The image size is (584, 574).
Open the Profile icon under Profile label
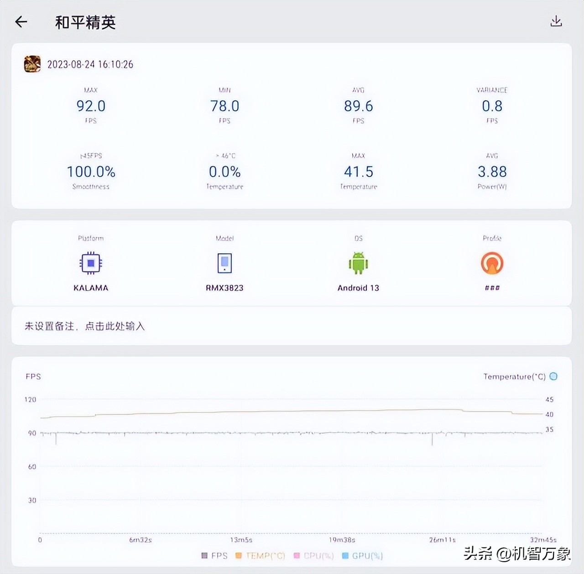click(x=492, y=263)
